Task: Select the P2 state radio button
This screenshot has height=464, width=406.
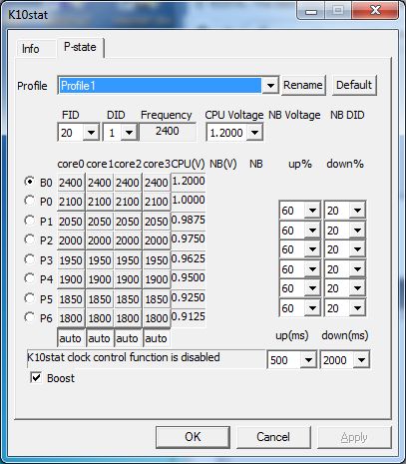Action: (x=30, y=239)
